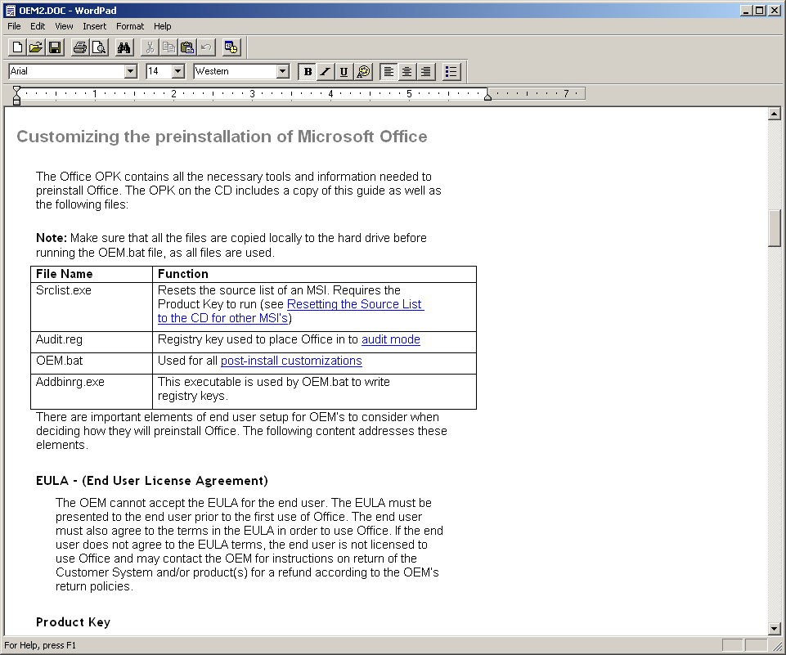This screenshot has height=655, width=786.
Task: Create a new document with New icon
Action: coord(17,47)
